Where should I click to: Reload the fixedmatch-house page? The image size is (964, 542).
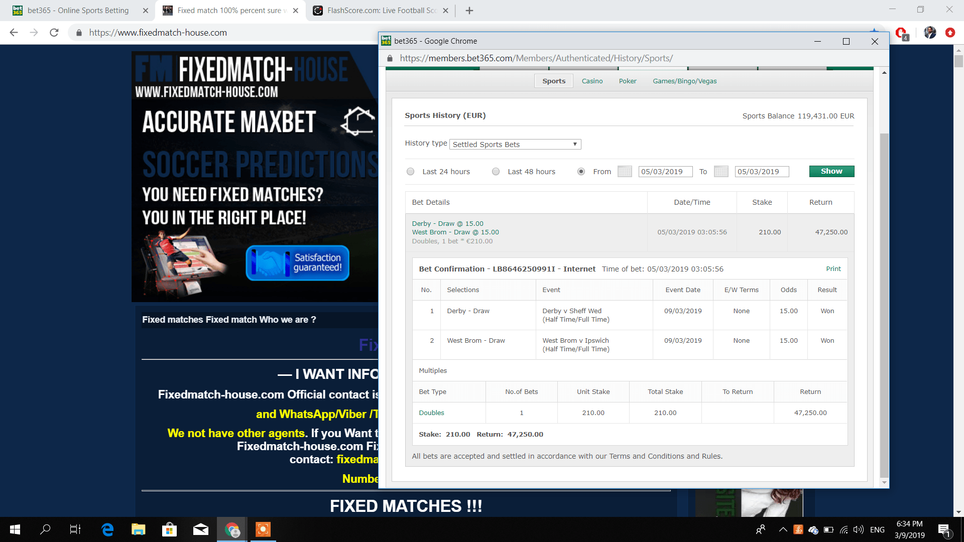point(54,33)
